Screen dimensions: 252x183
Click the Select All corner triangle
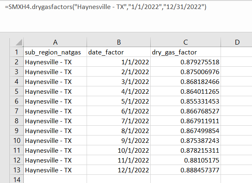tap(19, 43)
